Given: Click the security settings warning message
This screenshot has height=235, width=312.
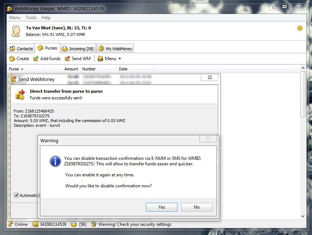Looking at the screenshot, I should coord(131,224).
